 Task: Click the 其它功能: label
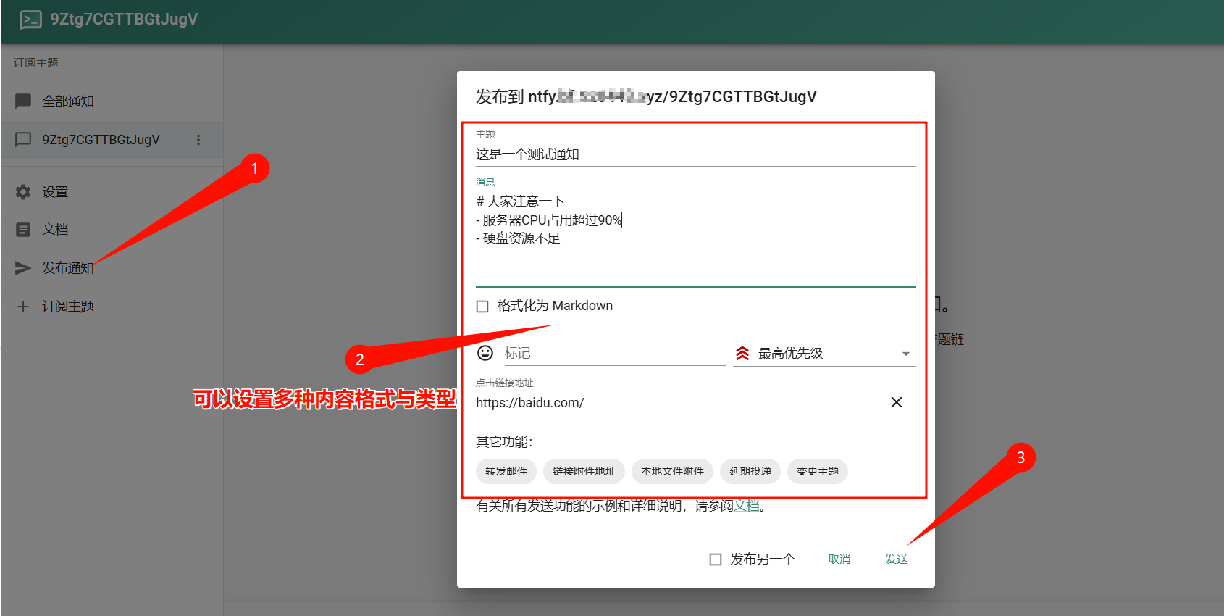tap(505, 442)
